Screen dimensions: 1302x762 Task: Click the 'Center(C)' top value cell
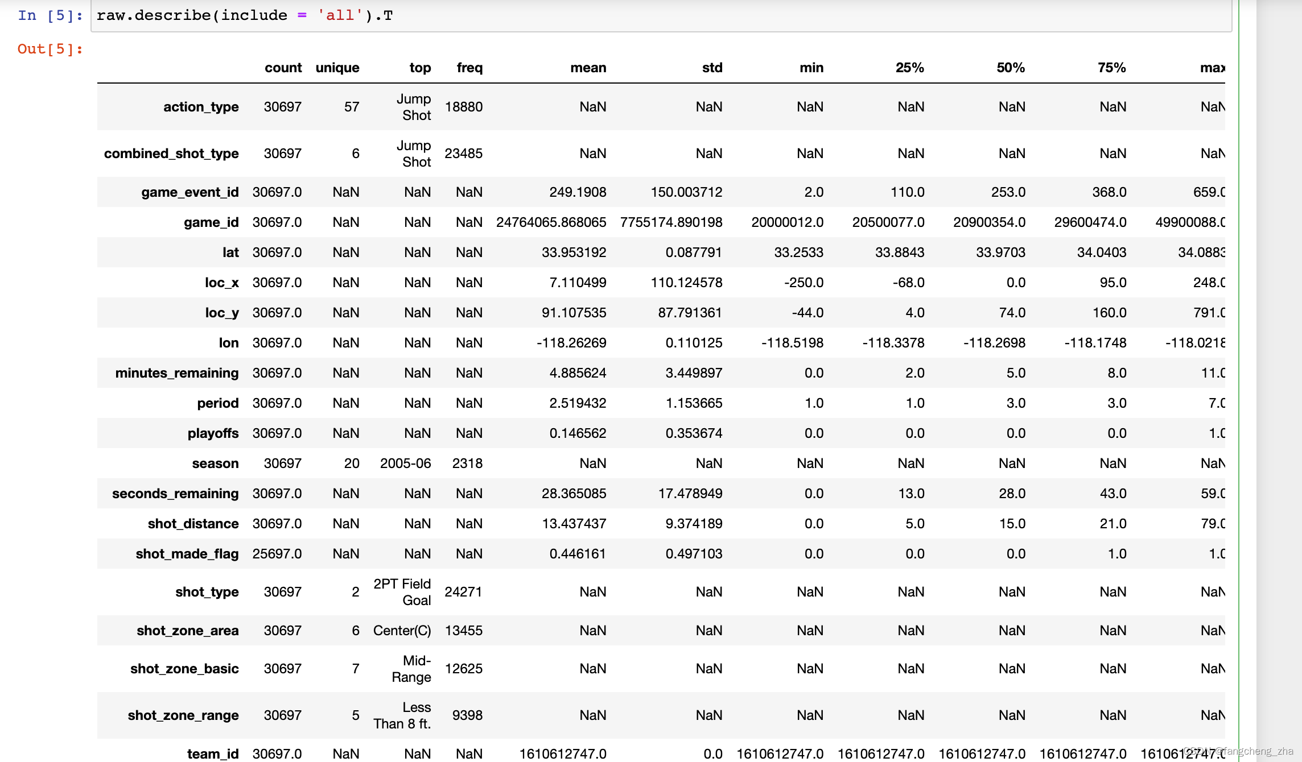pyautogui.click(x=402, y=631)
